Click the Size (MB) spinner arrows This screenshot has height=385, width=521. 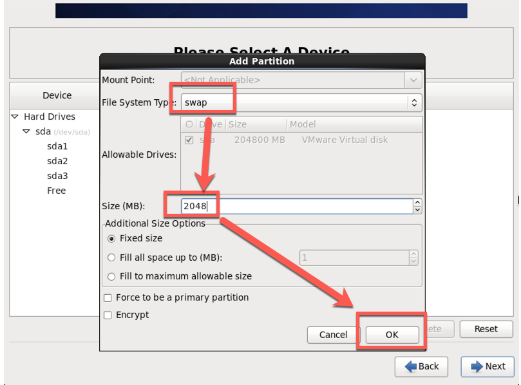pos(417,206)
